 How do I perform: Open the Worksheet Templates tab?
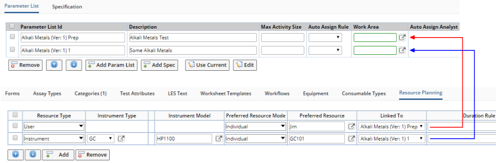[x=226, y=94]
